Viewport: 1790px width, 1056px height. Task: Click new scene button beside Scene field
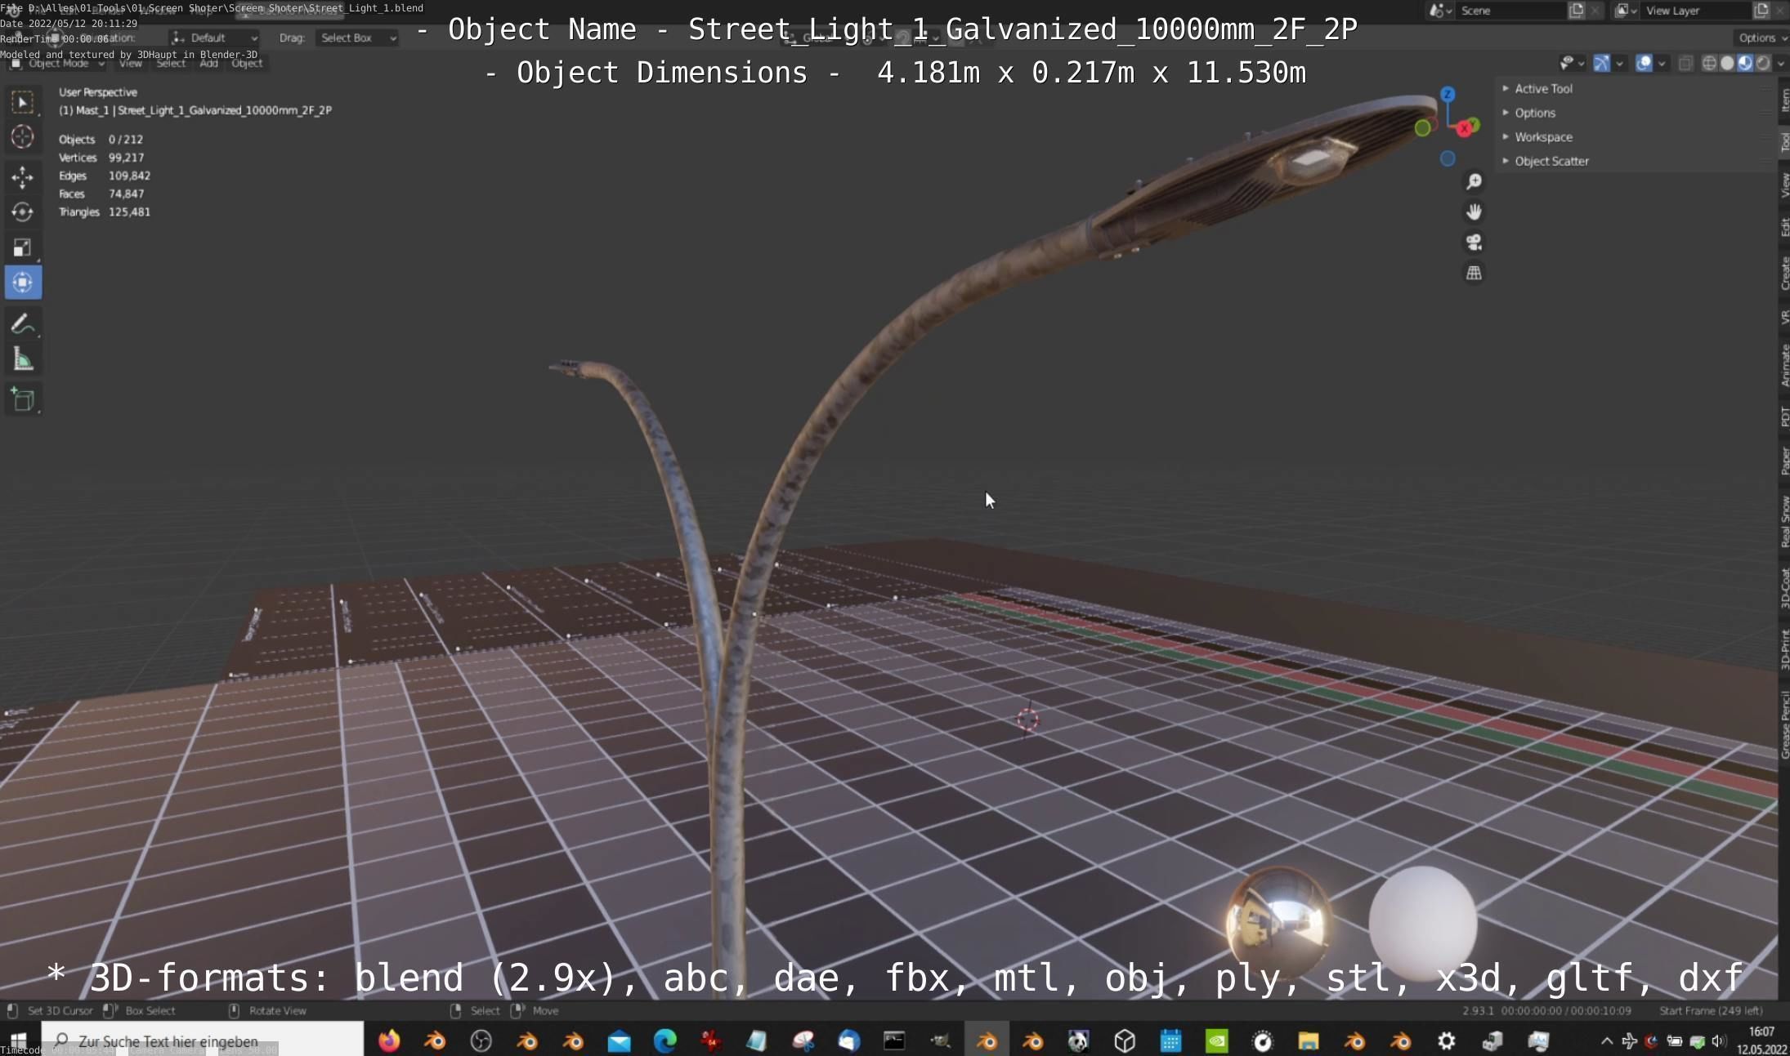coord(1576,11)
